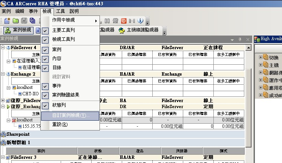282x163 pixels.
Task: Click the CHT-XO replica host icon
Action: pos(20,94)
